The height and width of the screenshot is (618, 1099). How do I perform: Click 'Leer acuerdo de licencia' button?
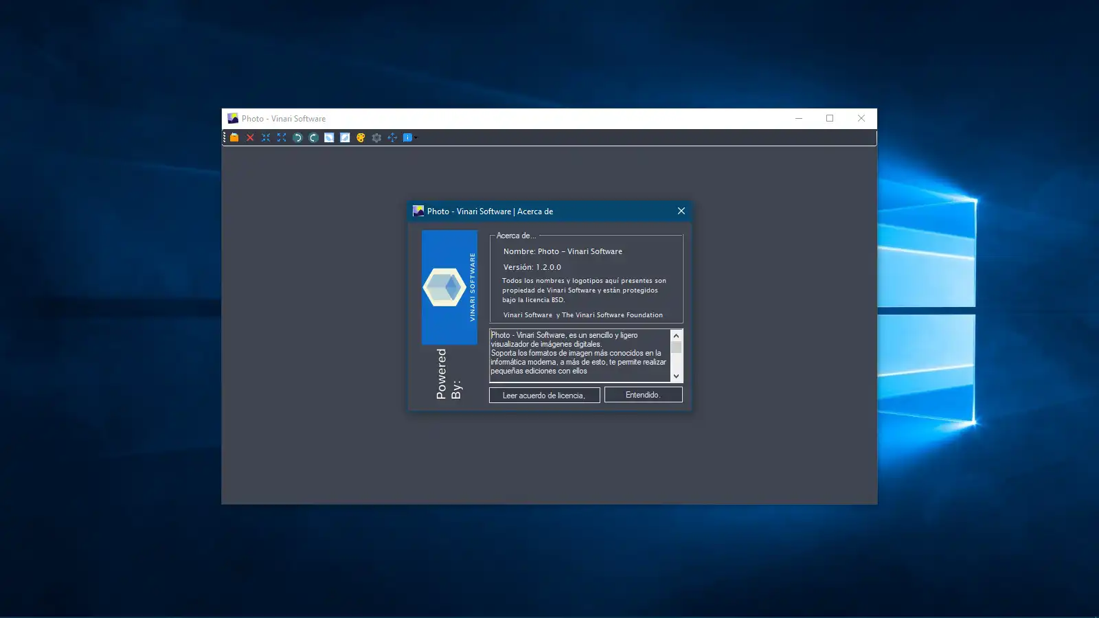click(x=544, y=396)
